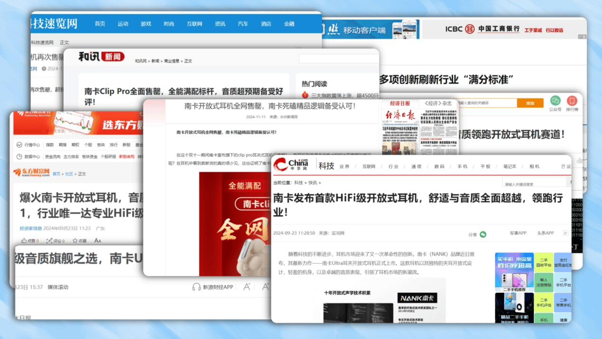The height and width of the screenshot is (339, 602).
Task: Click the 行情中心 chart icon
Action: click(19, 145)
